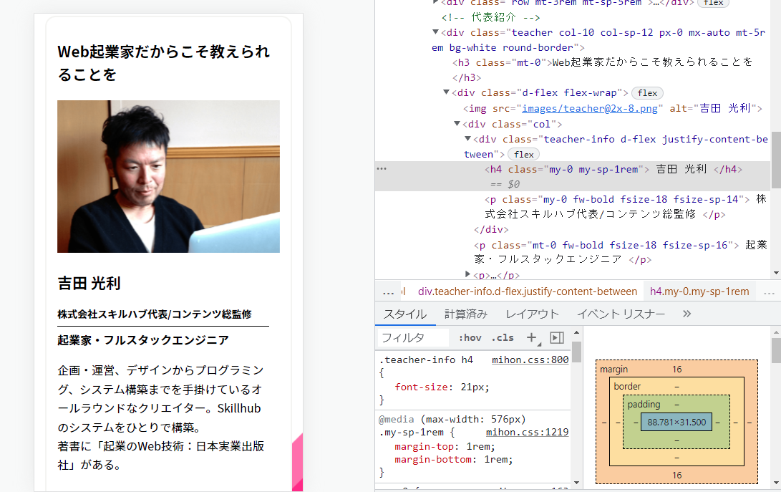The width and height of the screenshot is (781, 492).
Task: Click right breadcrumb overflow ellipsis
Action: point(769,292)
